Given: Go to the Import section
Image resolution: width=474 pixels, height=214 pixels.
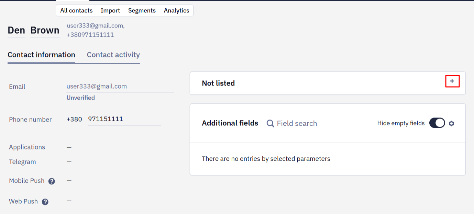Looking at the screenshot, I should (110, 10).
